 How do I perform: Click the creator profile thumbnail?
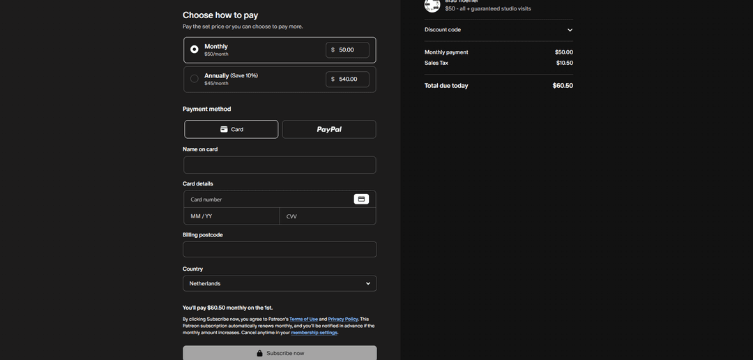pos(432,6)
